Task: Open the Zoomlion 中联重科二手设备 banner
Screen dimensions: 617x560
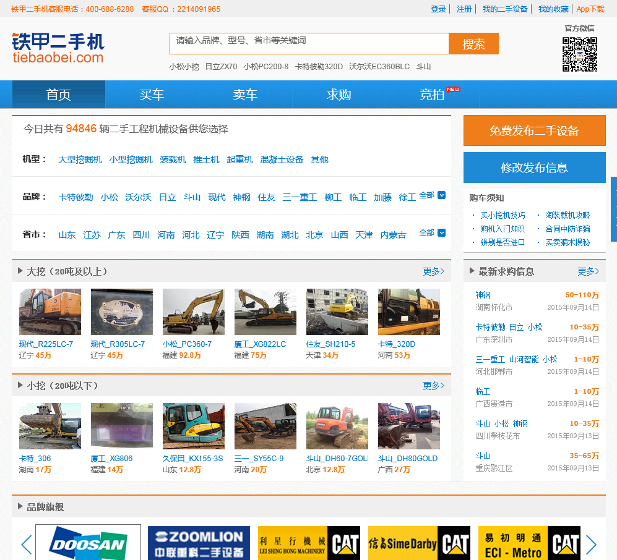Action: [199, 543]
